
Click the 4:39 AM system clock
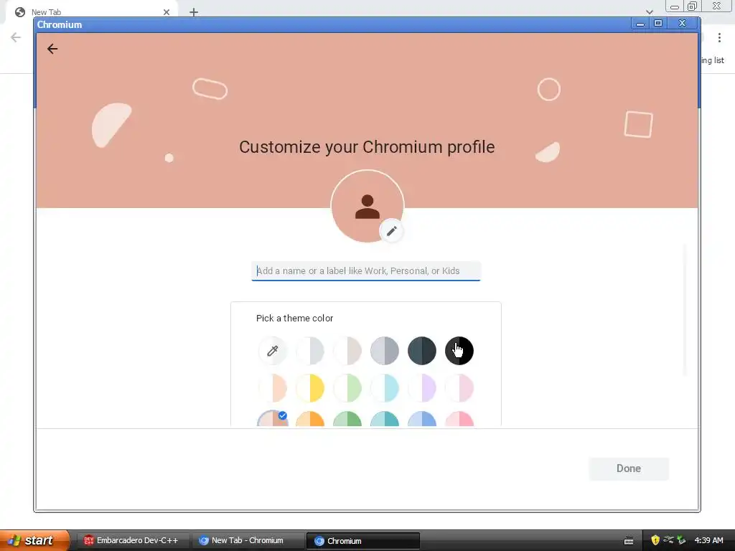[x=708, y=540]
